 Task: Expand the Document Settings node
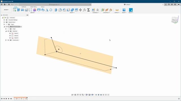(4, 20)
